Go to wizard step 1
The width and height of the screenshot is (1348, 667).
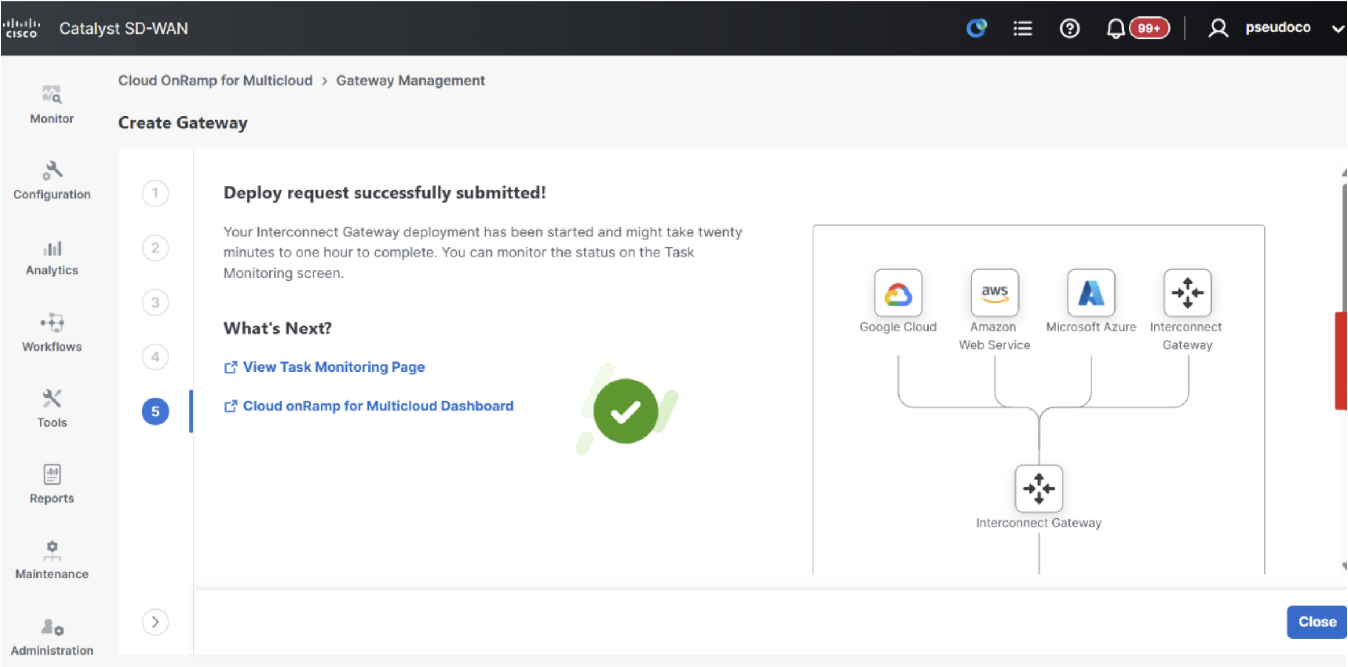155,193
